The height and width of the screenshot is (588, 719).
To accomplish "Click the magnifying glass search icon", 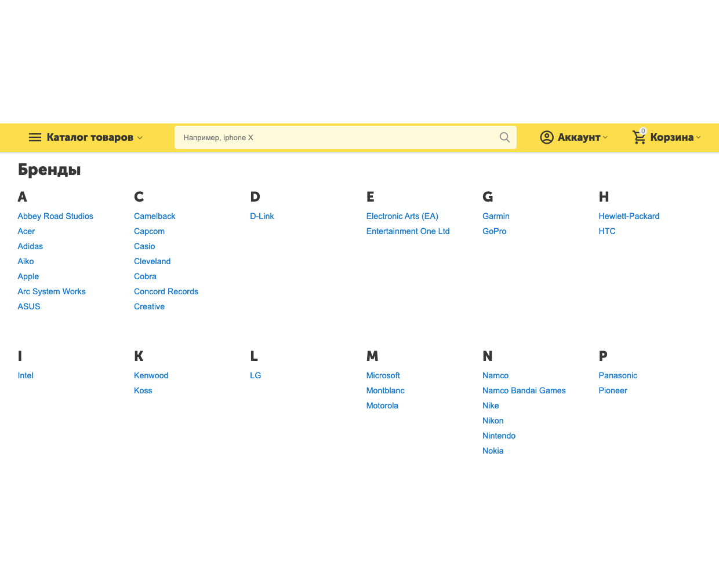I will click(504, 137).
